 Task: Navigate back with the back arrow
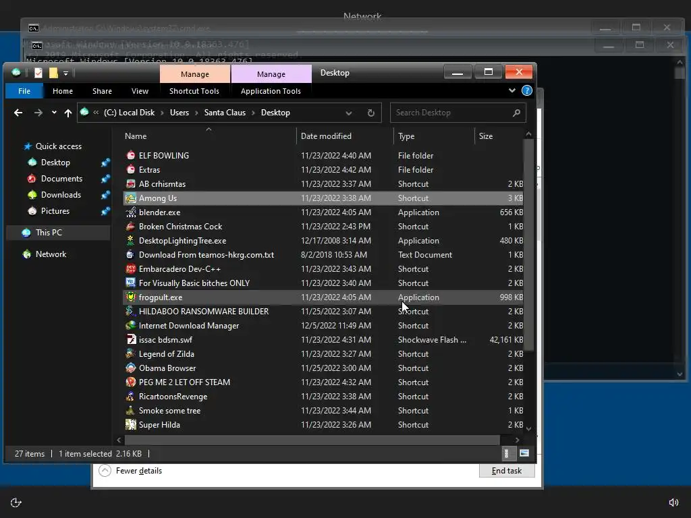pos(18,113)
